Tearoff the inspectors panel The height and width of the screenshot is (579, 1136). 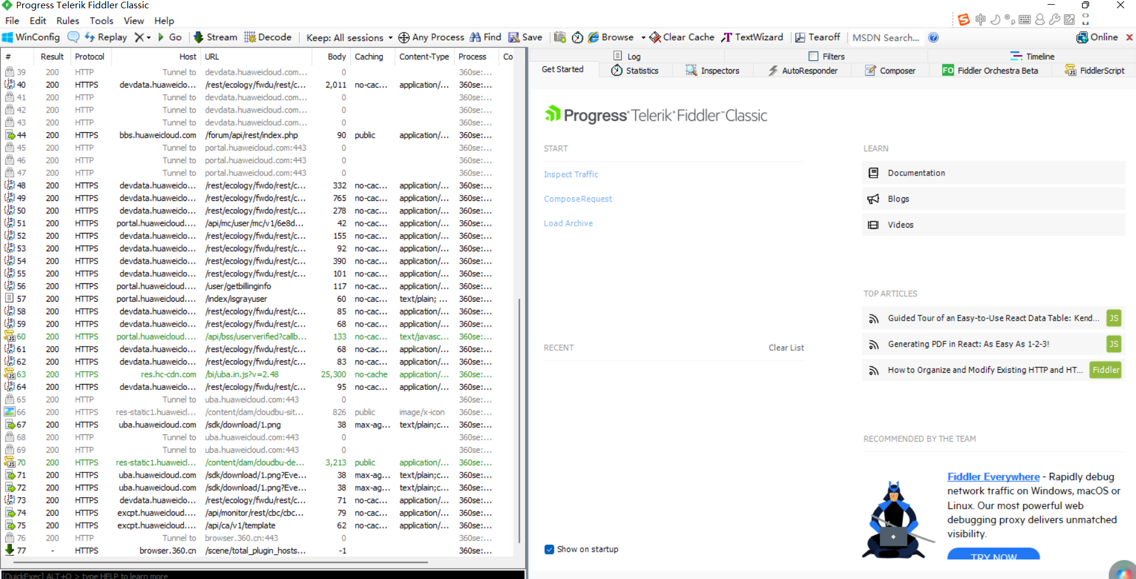(818, 37)
